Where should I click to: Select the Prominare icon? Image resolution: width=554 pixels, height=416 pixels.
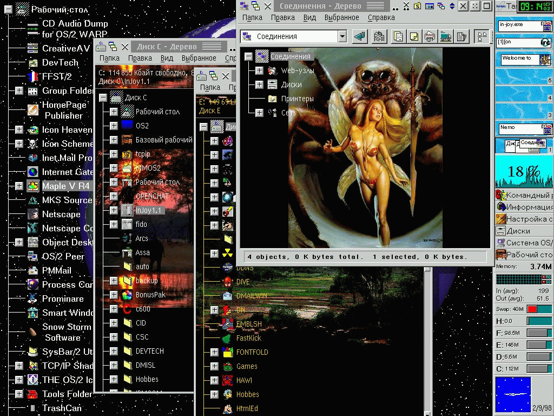33,299
